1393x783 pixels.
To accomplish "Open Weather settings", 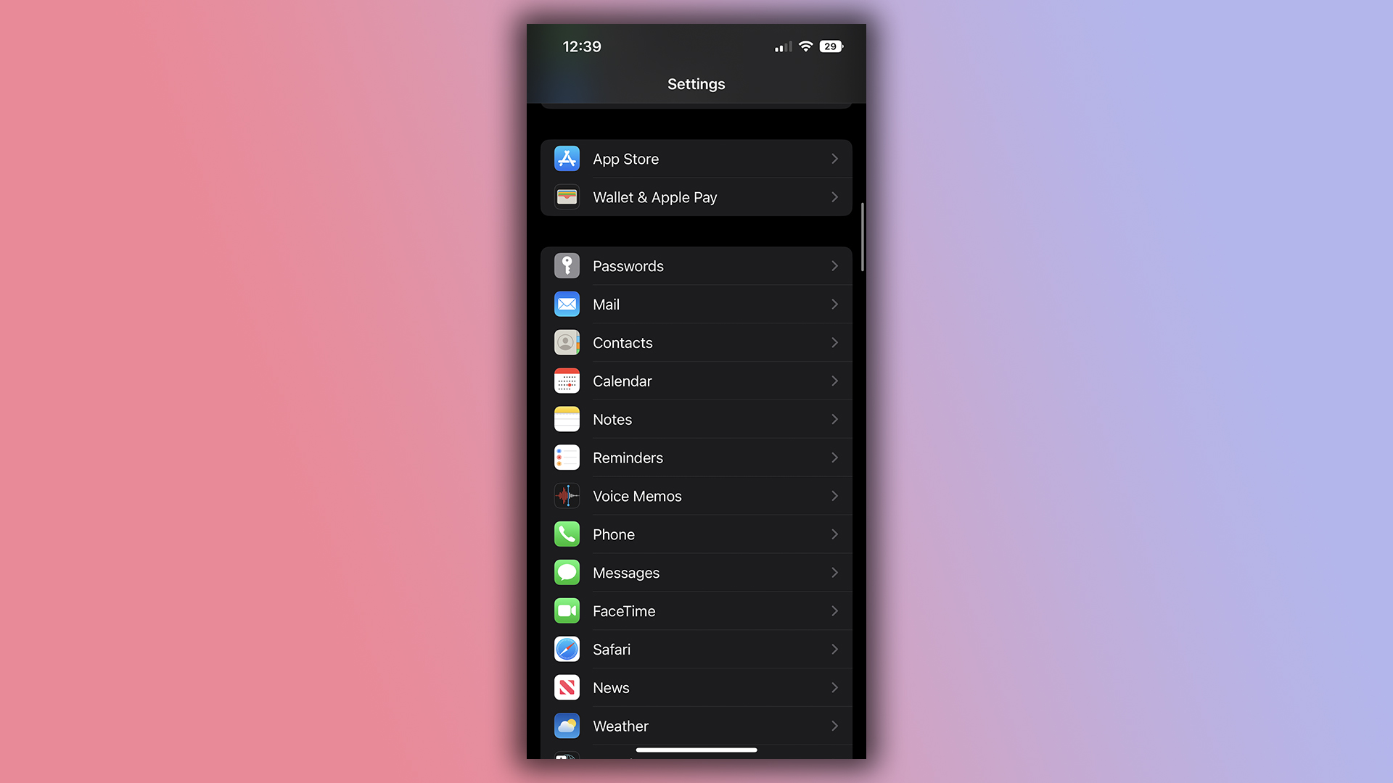I will pos(696,726).
